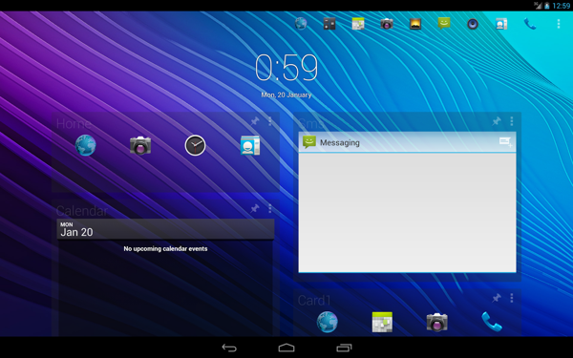Open Messaging smiley icon in the top bar
This screenshot has height=358, width=573.
[444, 24]
